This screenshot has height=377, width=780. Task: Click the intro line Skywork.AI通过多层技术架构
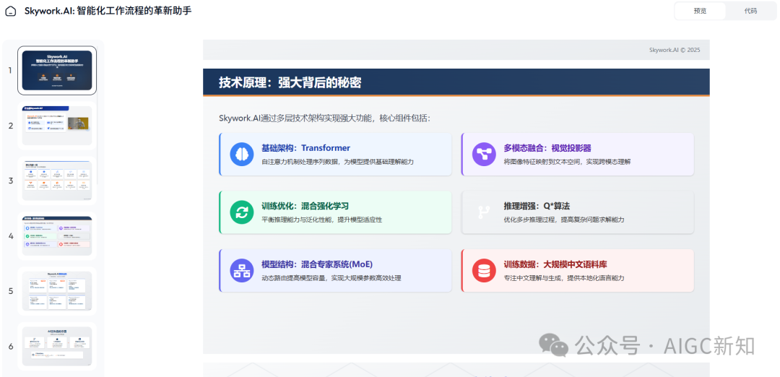coord(324,118)
